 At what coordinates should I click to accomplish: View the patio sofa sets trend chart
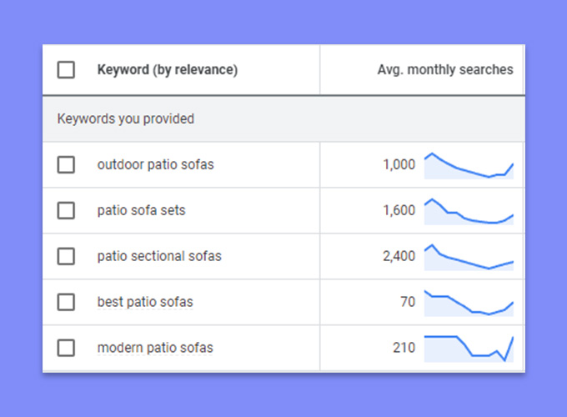[469, 212]
